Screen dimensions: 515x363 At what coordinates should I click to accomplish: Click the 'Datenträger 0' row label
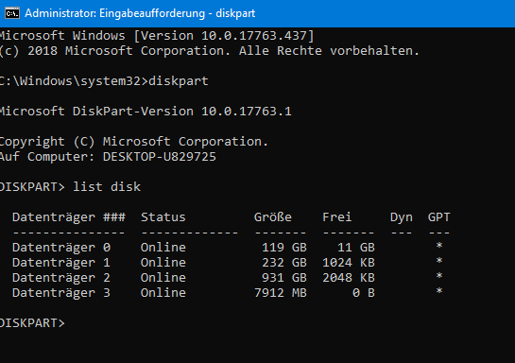[x=61, y=248]
